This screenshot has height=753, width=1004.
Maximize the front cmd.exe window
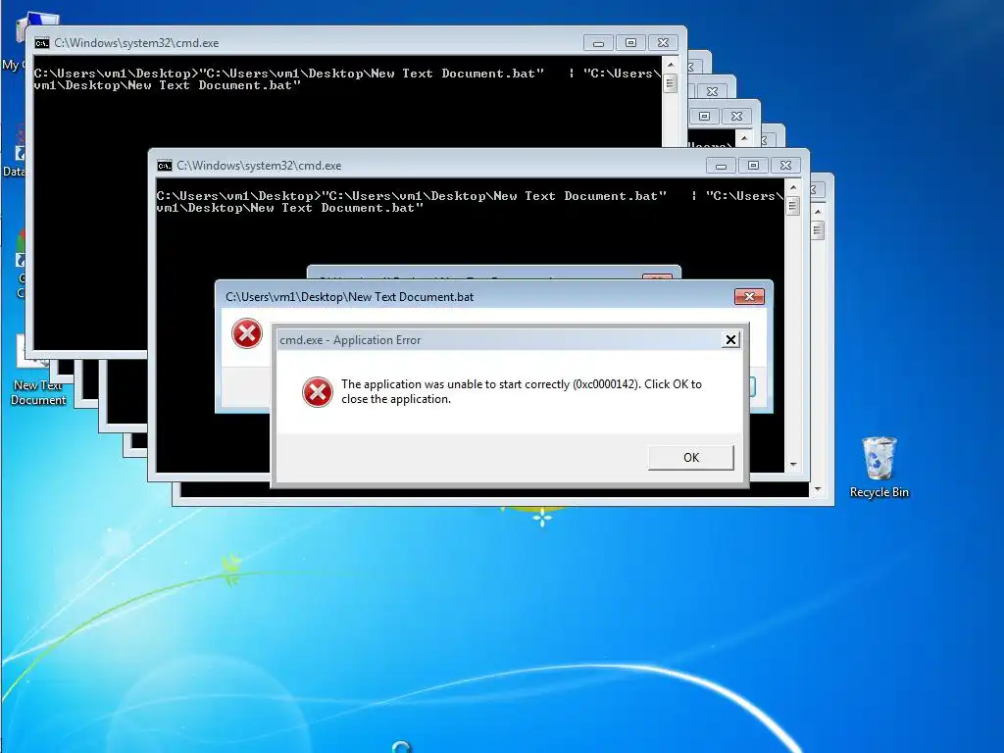click(754, 166)
